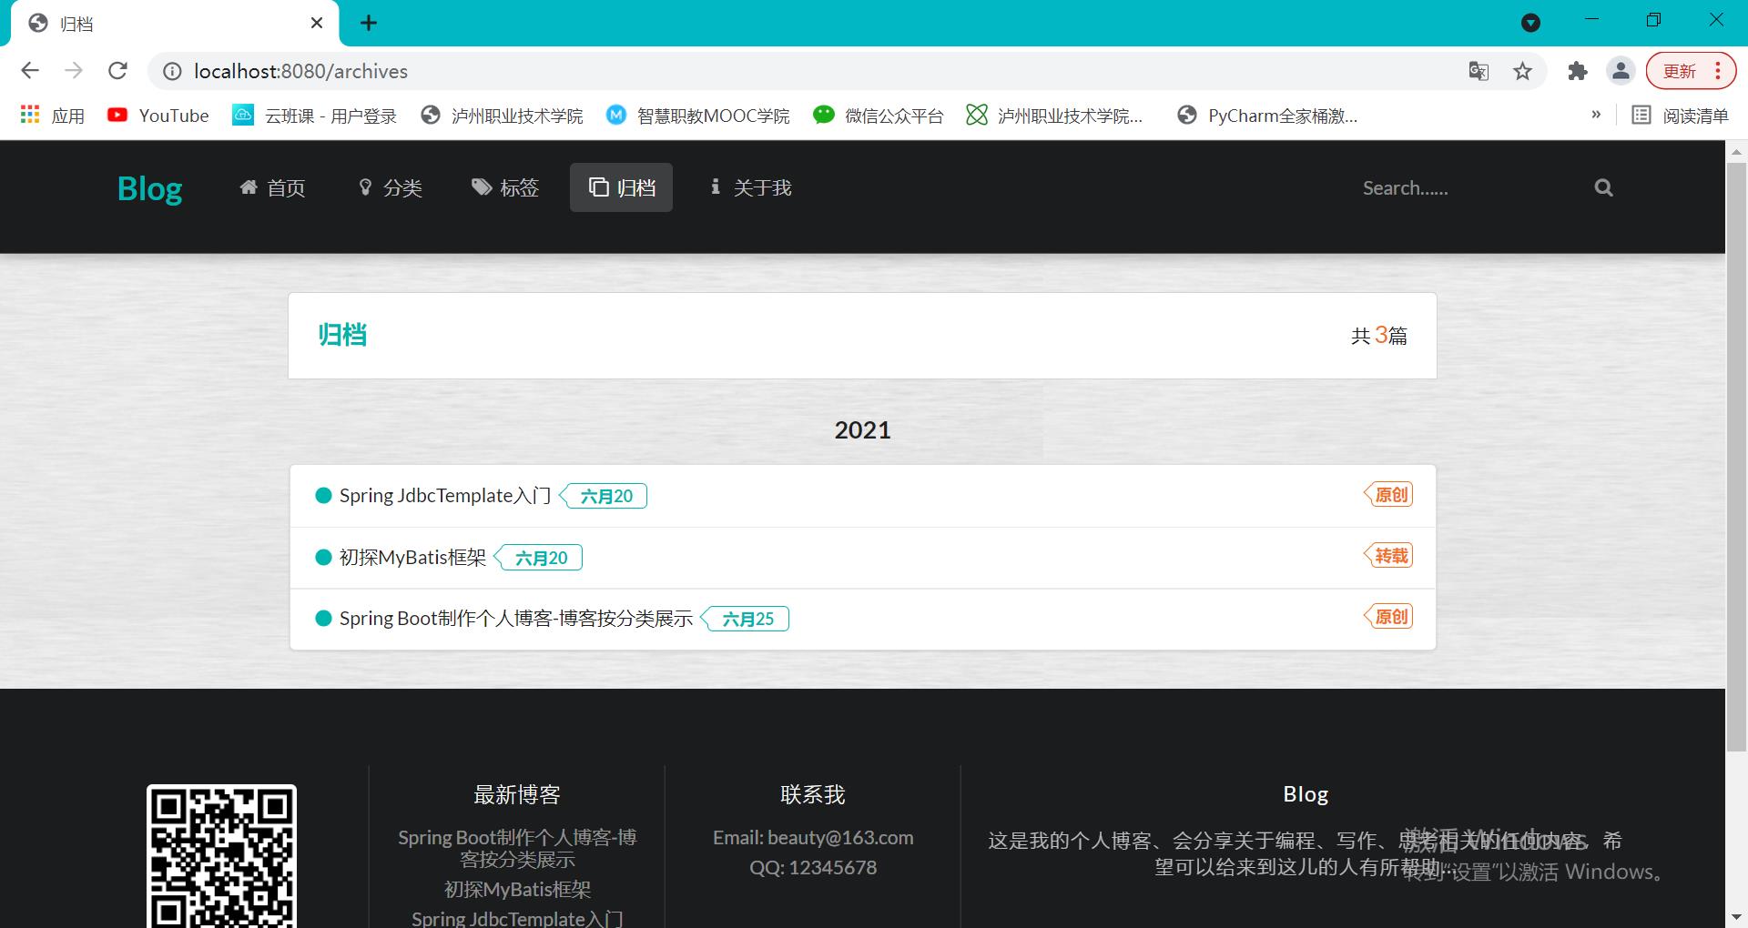Click the 共3篇 article count text

point(1378,336)
